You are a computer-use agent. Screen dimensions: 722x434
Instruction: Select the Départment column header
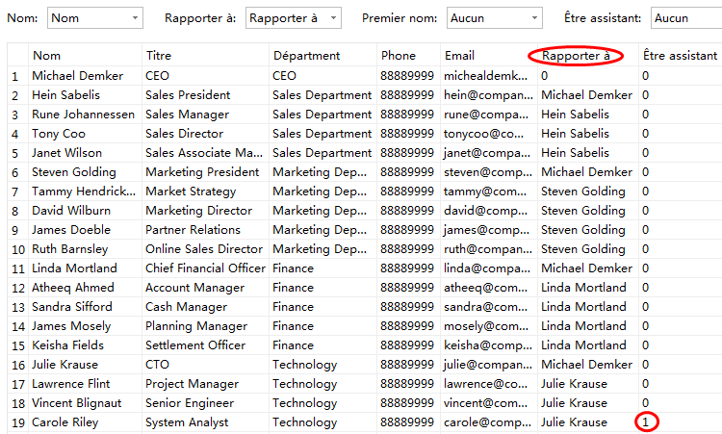click(x=322, y=56)
